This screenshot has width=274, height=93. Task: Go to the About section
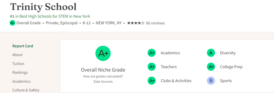click(18, 55)
